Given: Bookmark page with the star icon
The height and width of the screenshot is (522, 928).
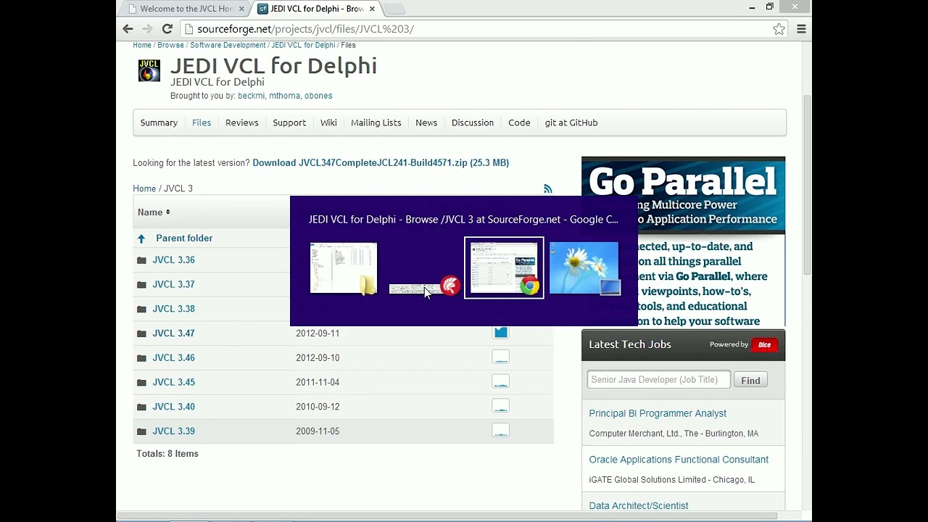Looking at the screenshot, I should [779, 29].
